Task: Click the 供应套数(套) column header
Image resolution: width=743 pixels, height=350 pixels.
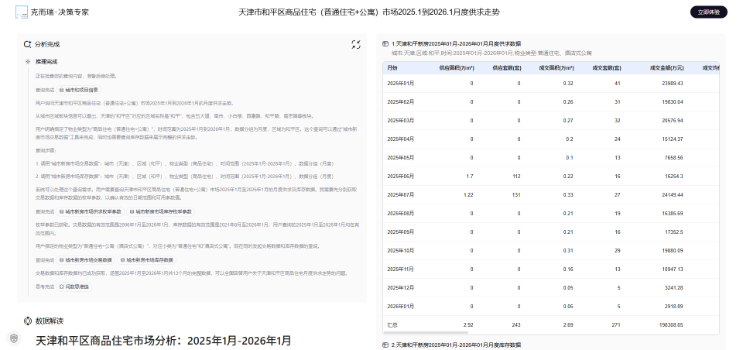Action: point(506,68)
